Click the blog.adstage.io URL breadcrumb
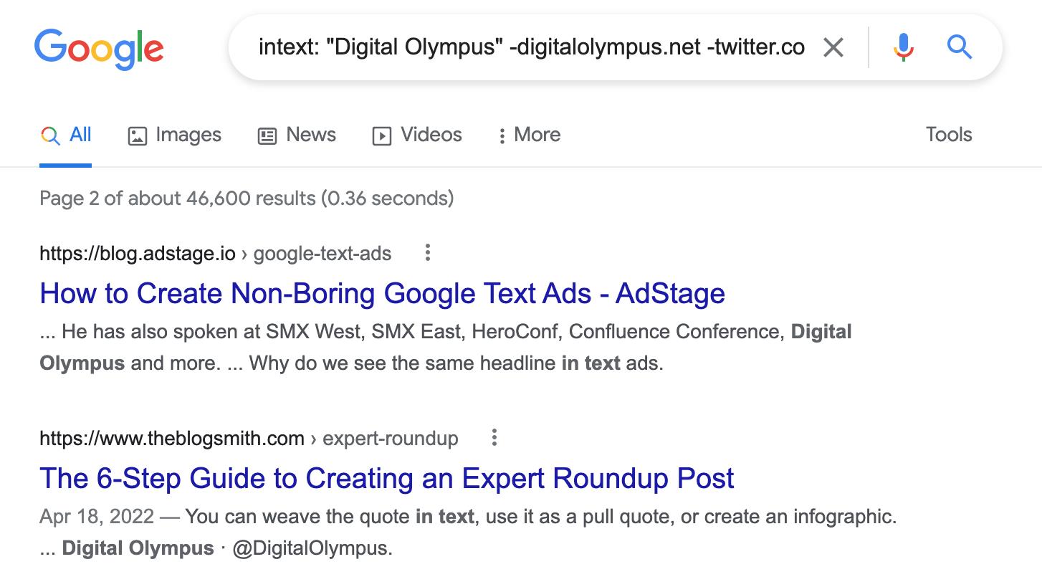Image resolution: width=1042 pixels, height=582 pixels. [216, 254]
